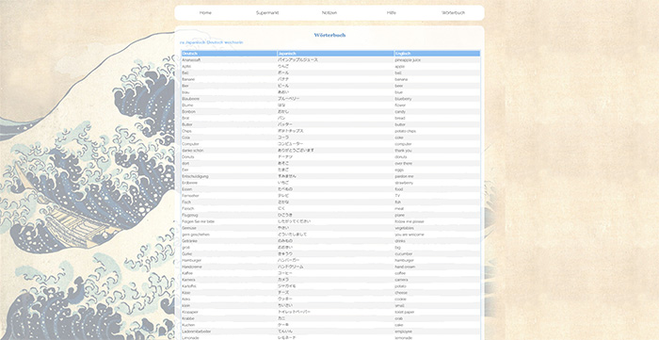Click the Japanese cell 'りんご'
Image resolution: width=659 pixels, height=340 pixels.
click(x=283, y=67)
